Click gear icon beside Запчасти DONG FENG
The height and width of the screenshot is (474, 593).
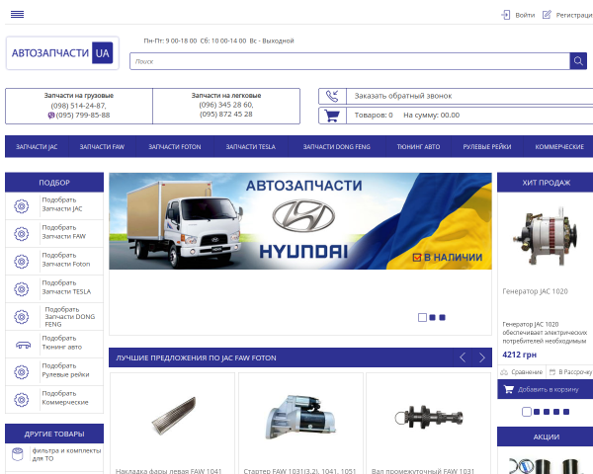(22, 317)
